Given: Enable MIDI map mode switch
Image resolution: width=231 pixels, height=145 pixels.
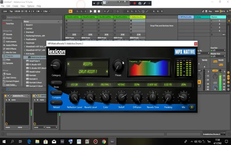Looking at the screenshot, I should coord(217,11).
